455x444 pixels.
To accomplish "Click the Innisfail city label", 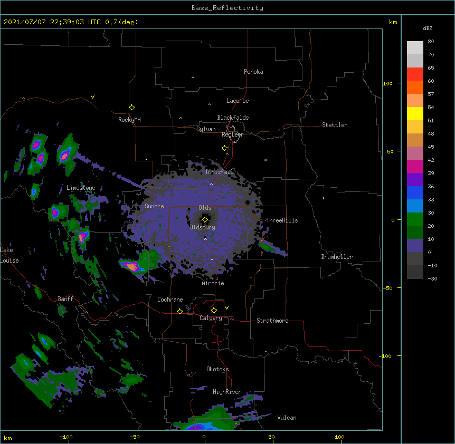I will [219, 172].
